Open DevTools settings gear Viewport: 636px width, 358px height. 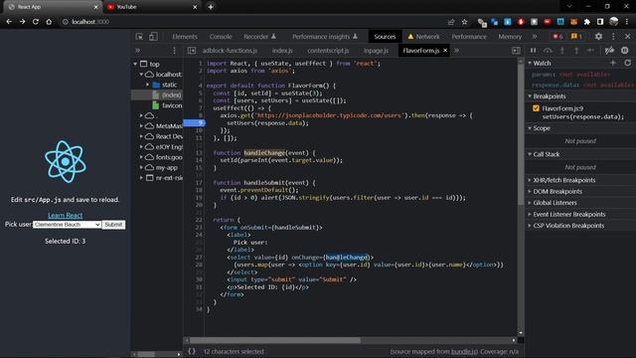point(598,37)
